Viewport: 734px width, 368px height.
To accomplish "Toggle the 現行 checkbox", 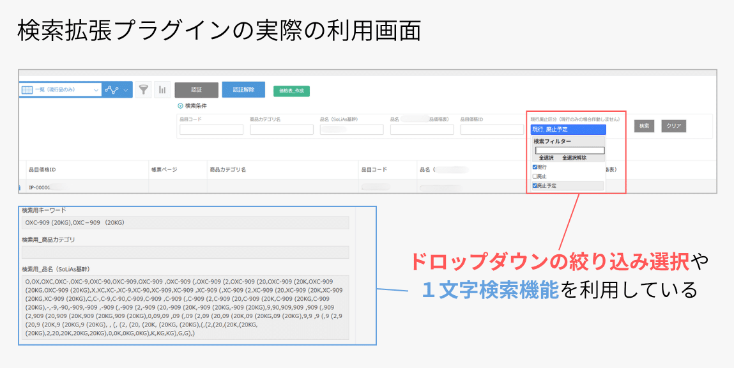I will click(x=535, y=167).
